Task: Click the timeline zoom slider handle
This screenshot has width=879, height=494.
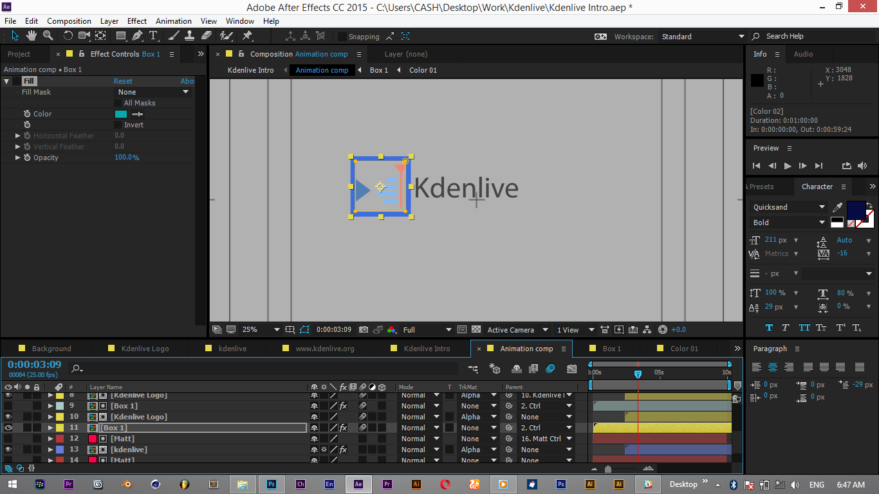Action: pyautogui.click(x=608, y=468)
